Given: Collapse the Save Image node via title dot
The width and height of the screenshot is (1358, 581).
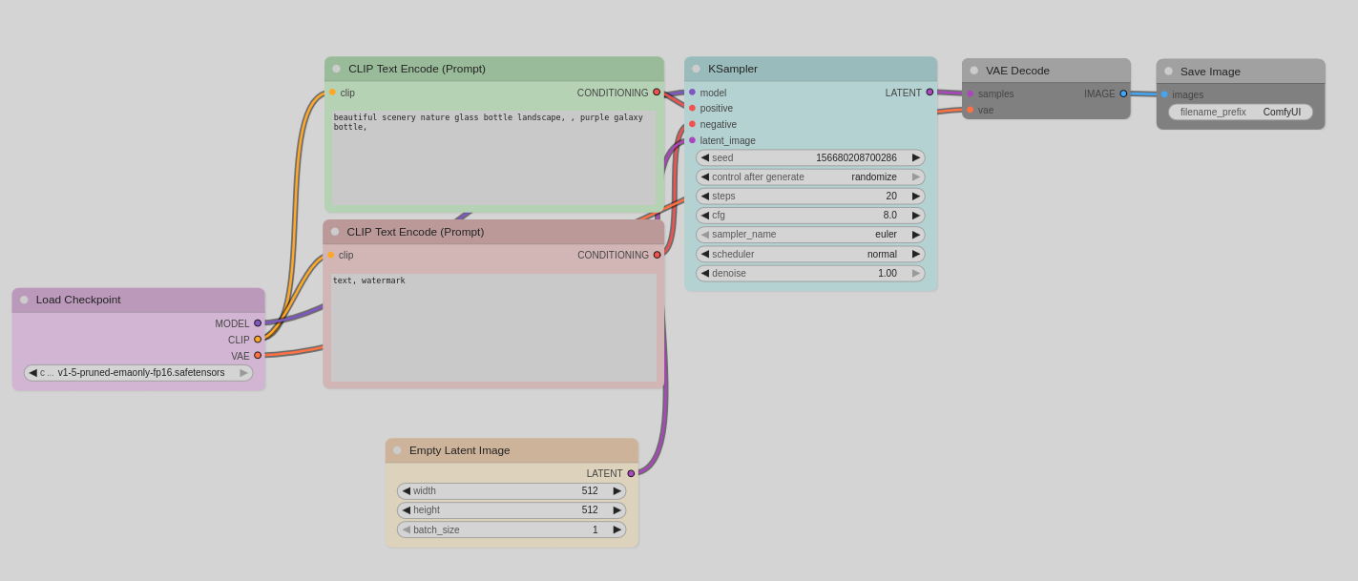Looking at the screenshot, I should pos(1168,72).
